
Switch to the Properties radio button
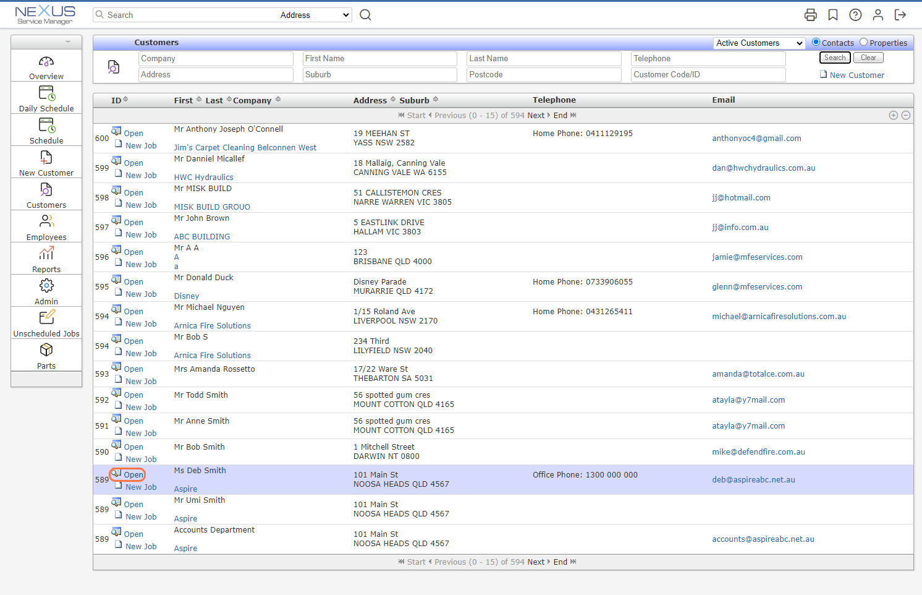coord(863,42)
